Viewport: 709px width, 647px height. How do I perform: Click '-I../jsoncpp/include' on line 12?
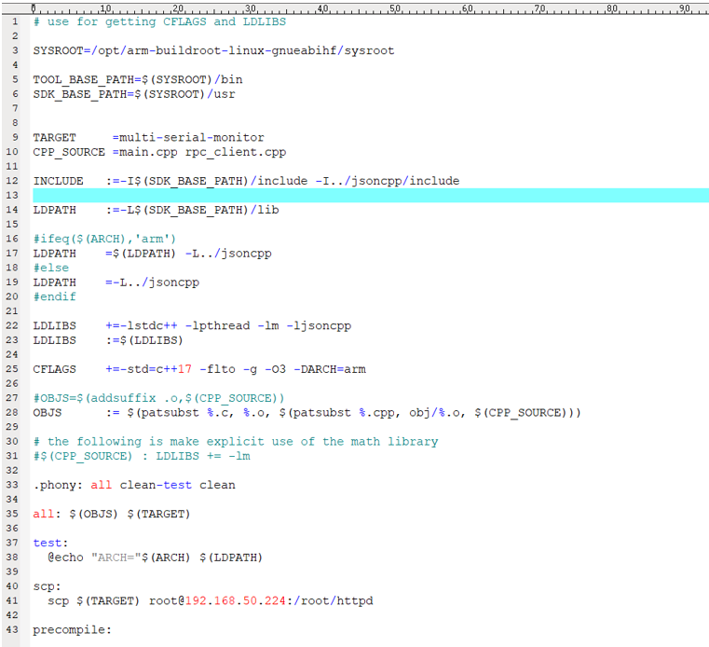(387, 181)
